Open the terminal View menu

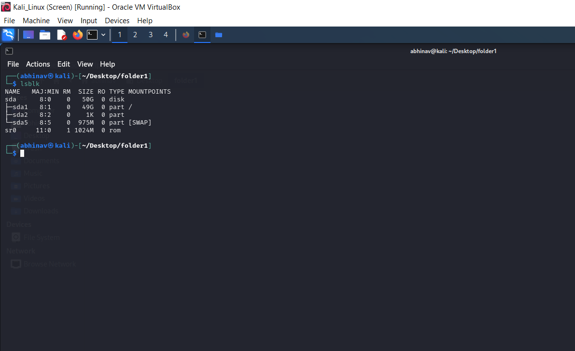click(x=84, y=64)
